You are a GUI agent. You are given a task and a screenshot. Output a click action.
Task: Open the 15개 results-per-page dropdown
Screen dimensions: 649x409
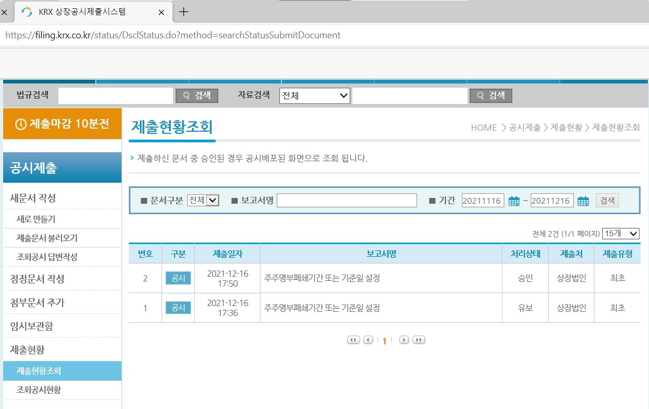coord(621,233)
